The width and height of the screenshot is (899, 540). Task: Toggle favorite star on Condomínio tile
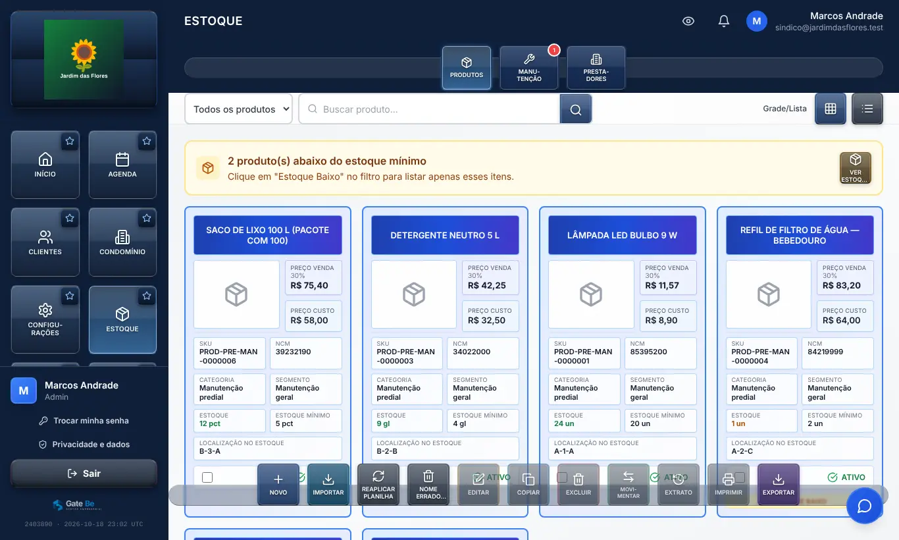coord(147,218)
